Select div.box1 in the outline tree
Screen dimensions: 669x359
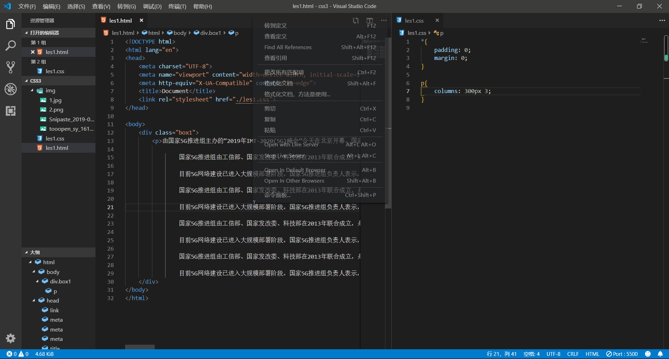click(x=60, y=281)
